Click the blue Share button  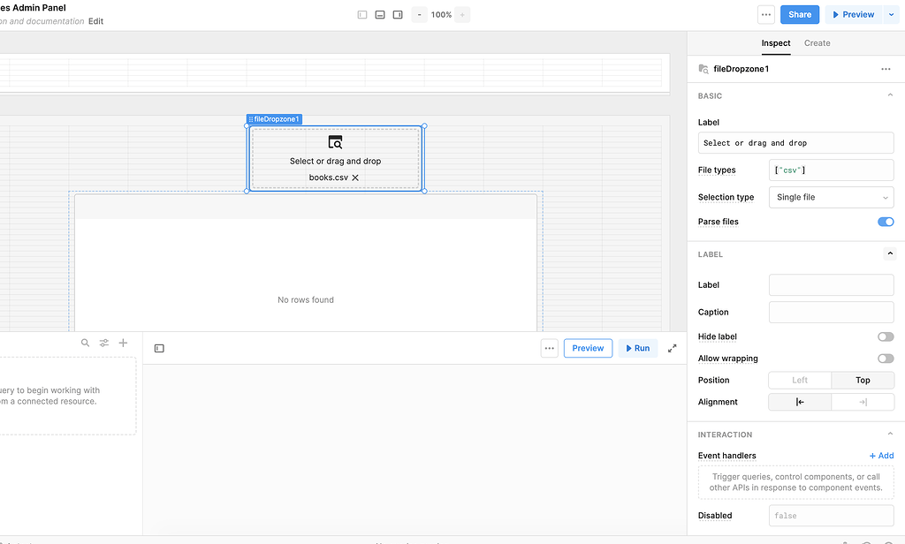coord(800,15)
